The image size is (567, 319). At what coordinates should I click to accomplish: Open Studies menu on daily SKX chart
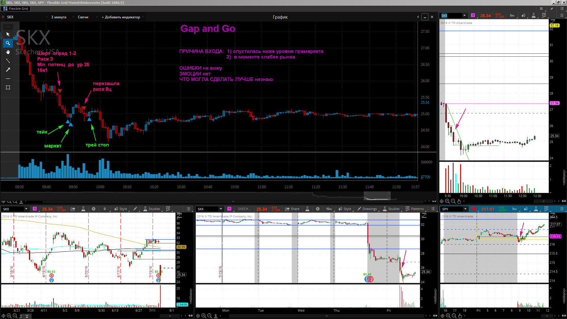(x=152, y=209)
